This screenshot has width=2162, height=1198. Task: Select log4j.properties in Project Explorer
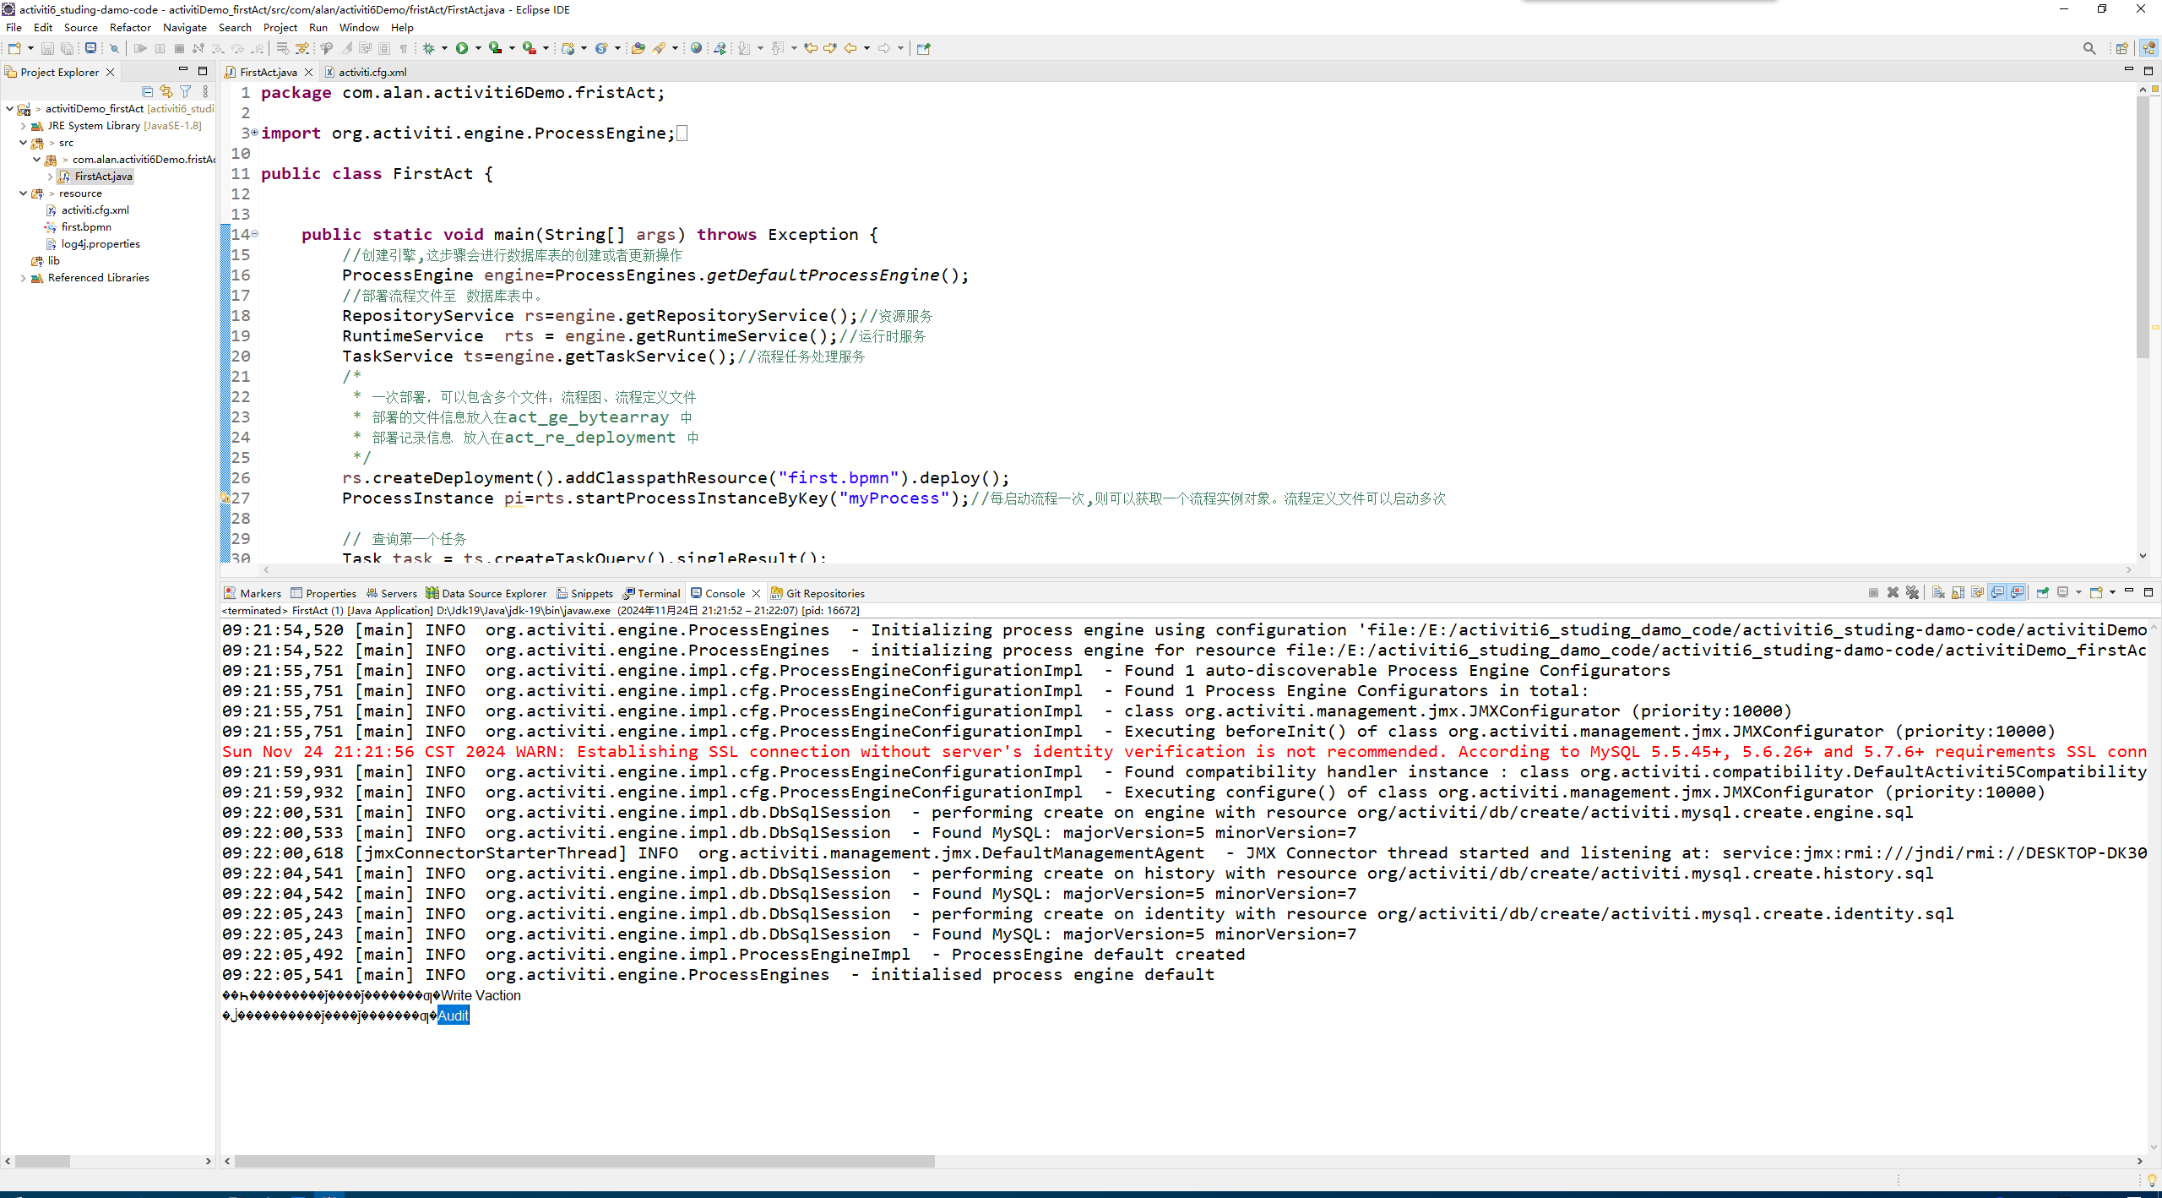[x=100, y=243]
